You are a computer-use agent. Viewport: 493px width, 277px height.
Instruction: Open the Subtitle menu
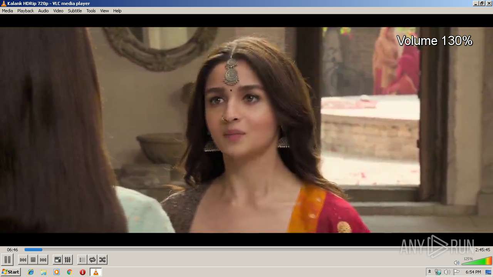75,11
